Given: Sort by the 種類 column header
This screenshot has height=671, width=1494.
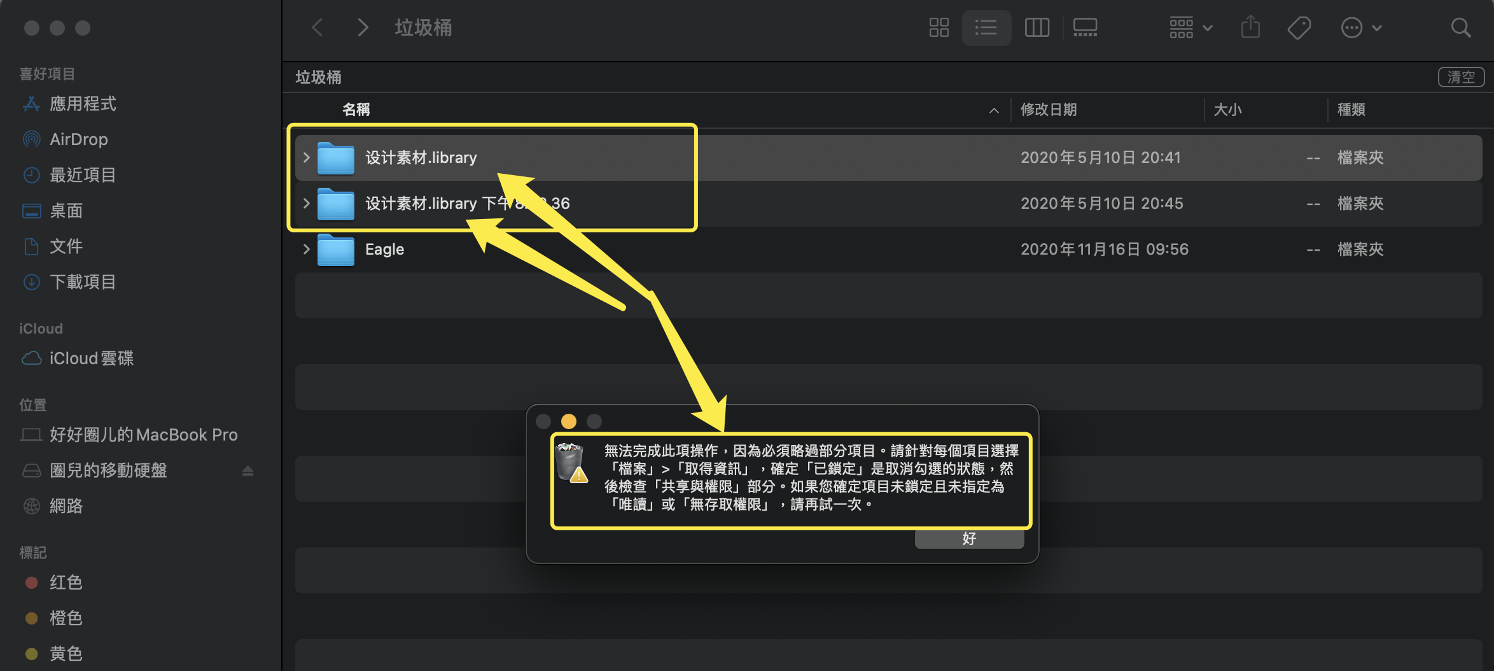Looking at the screenshot, I should (1351, 109).
